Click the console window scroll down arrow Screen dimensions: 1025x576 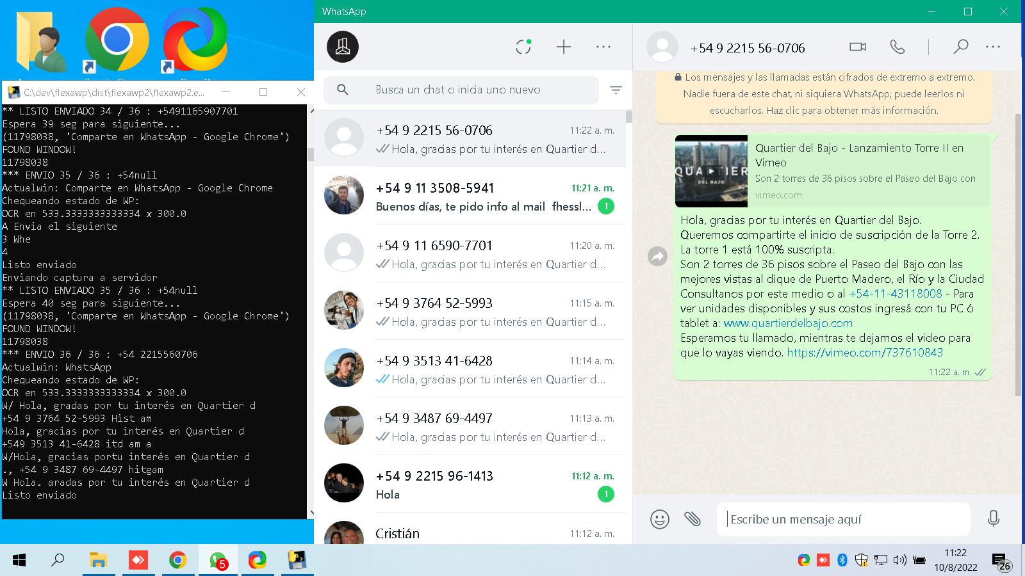point(311,513)
